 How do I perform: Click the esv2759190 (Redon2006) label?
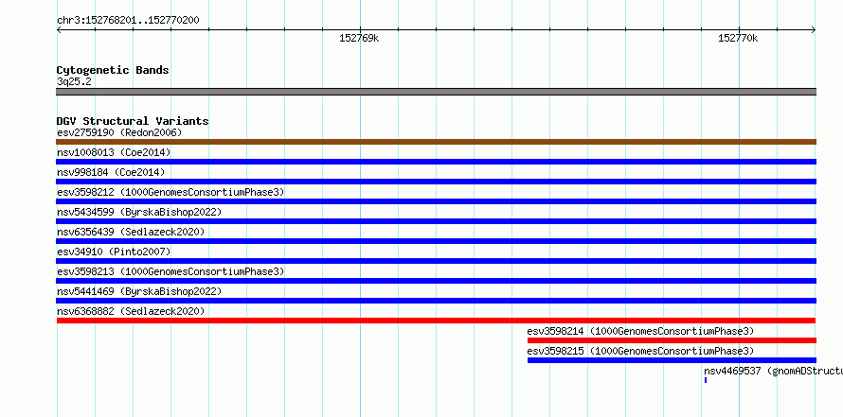[119, 132]
